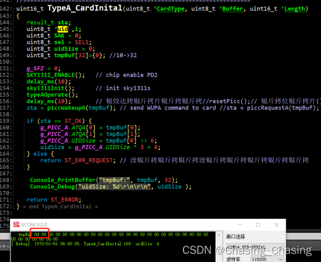This screenshot has height=262, width=321.
Task: Click the sky1311Init() call
Action: click(x=50, y=88)
